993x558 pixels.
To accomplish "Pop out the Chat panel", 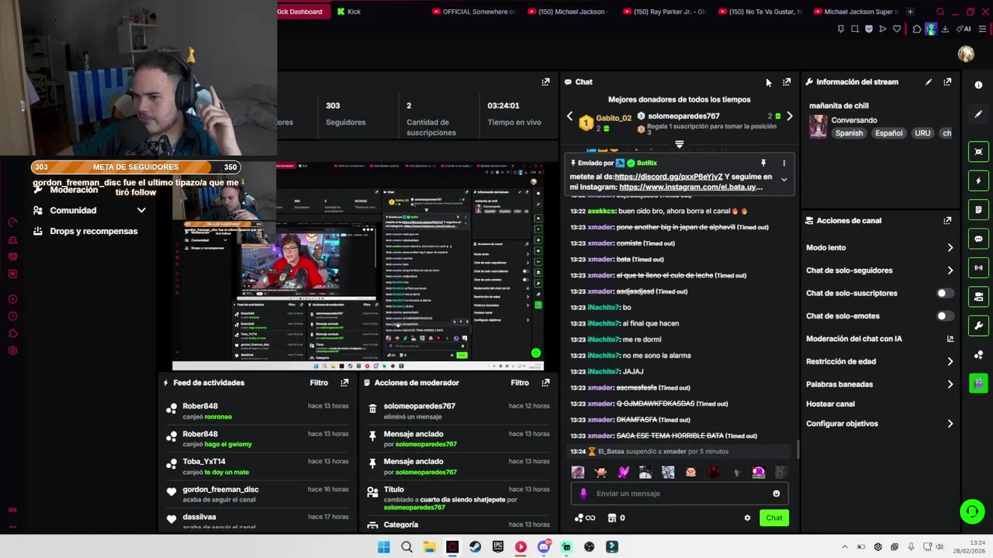I will pyautogui.click(x=787, y=81).
